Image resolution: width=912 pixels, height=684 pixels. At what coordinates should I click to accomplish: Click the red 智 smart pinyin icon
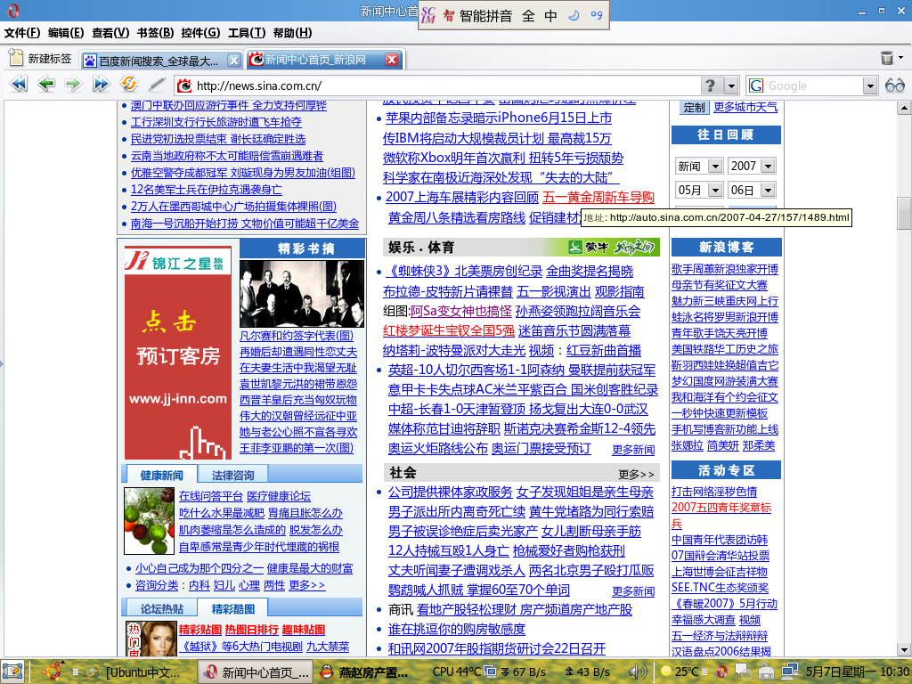pos(449,16)
